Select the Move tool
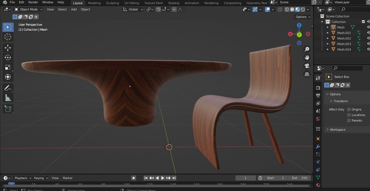The image size is (370, 191). [8, 48]
